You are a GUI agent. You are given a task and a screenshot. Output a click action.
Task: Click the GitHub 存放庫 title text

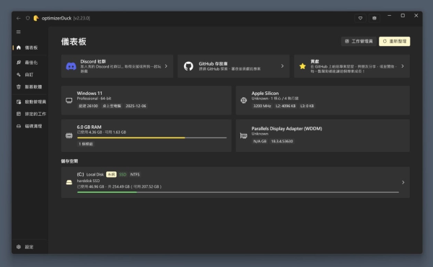213,63
